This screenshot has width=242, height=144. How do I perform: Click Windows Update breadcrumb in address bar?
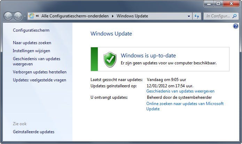(132, 16)
